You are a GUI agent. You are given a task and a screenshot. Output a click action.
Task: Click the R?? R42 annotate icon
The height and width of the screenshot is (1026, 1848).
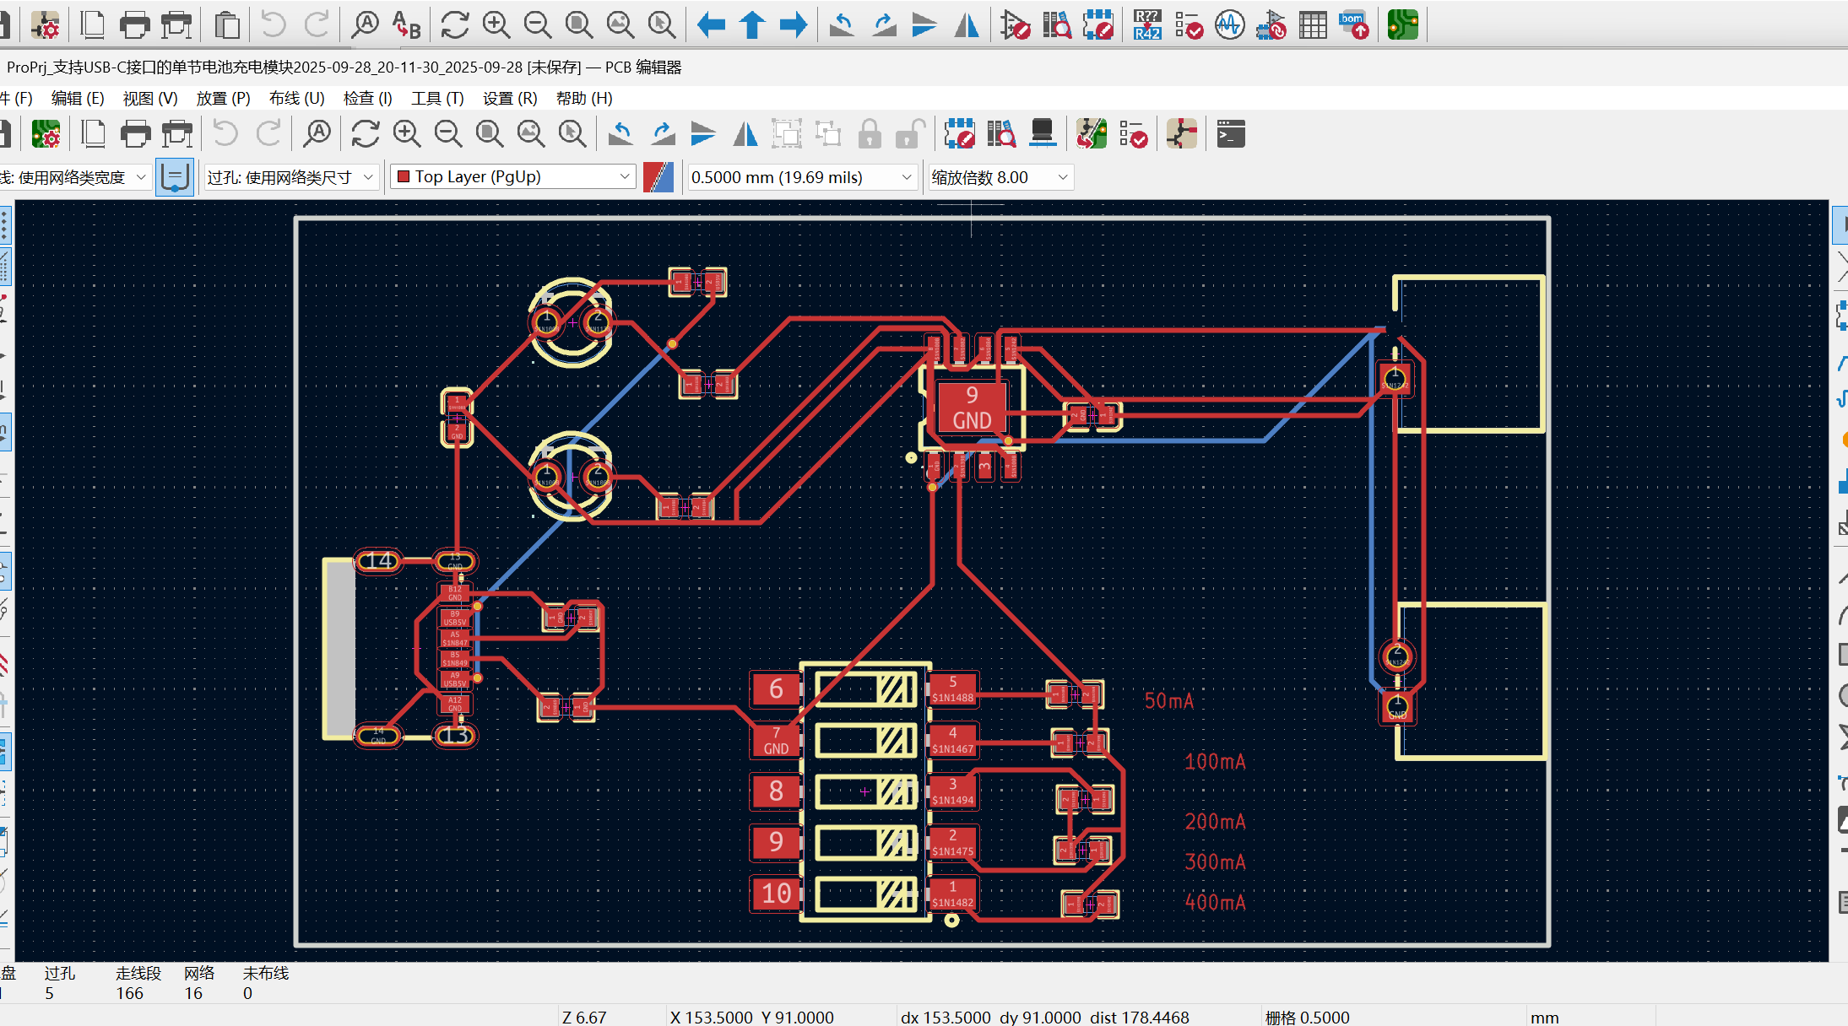point(1146,25)
